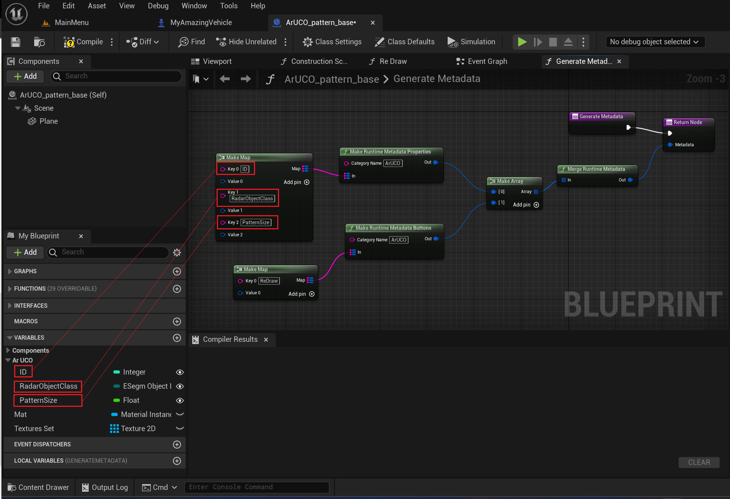This screenshot has height=499, width=730.
Task: Open play mode options three-dot menu
Action: [x=583, y=42]
